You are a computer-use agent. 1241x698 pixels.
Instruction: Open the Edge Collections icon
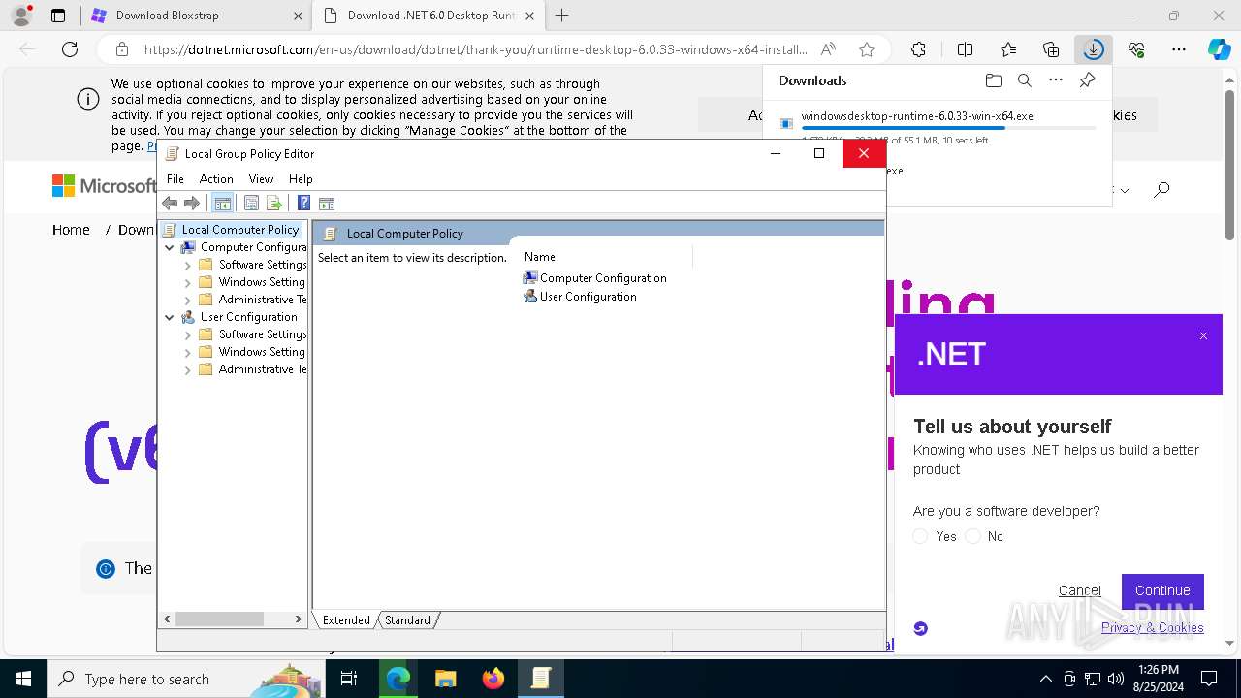click(x=1051, y=49)
